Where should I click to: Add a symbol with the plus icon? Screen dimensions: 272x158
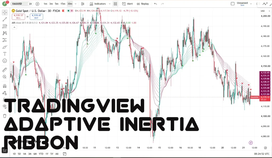37,4
